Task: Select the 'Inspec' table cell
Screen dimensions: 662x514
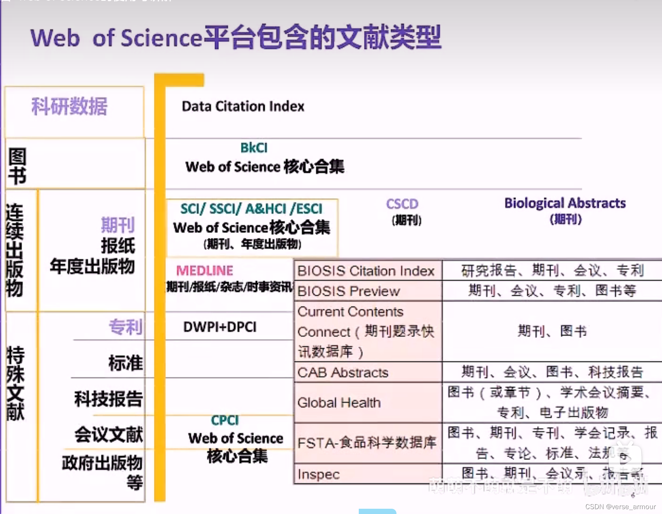Action: coord(368,474)
